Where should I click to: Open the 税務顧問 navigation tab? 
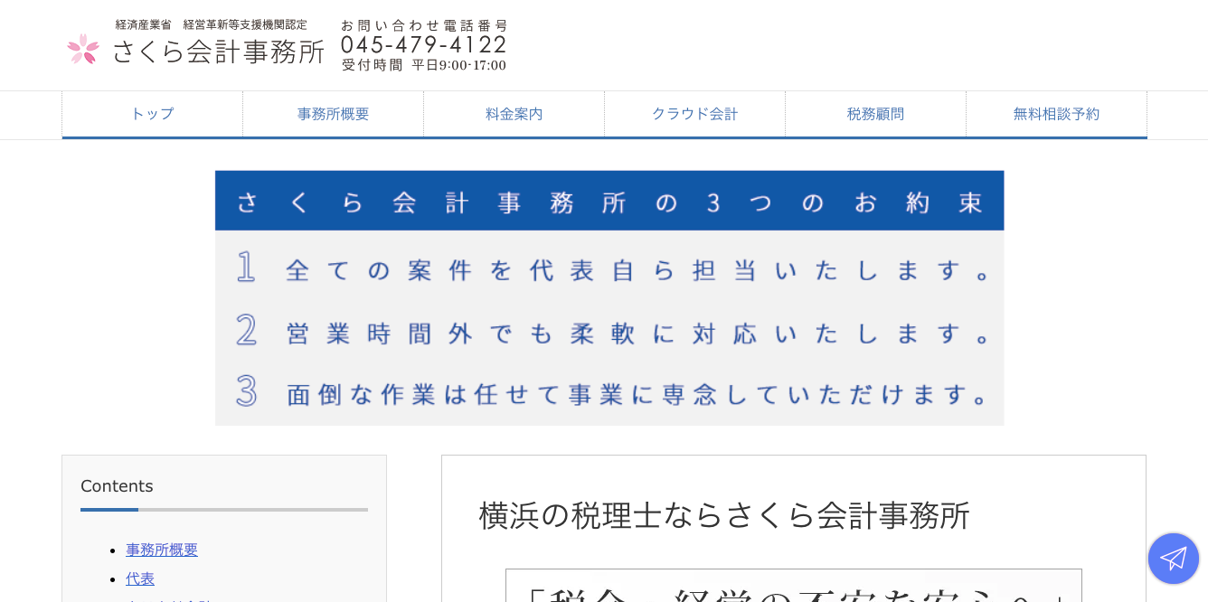875,114
